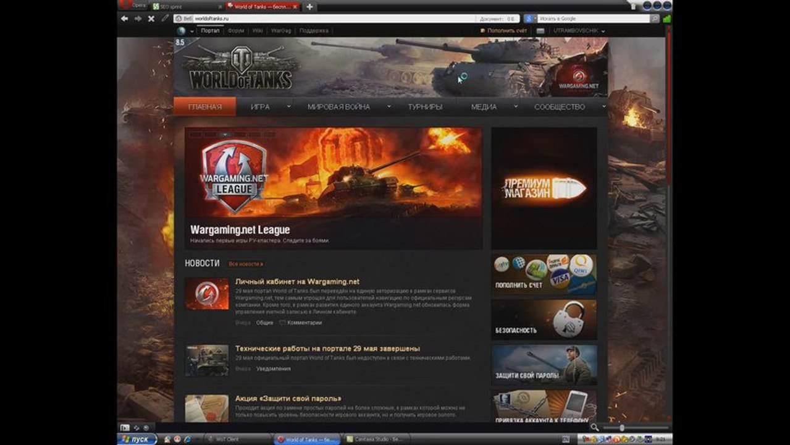Stop page loading with the X button
Image resolution: width=790 pixels, height=445 pixels.
point(151,19)
